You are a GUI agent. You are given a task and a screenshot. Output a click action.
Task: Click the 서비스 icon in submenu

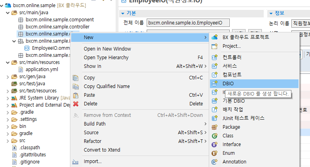pyautogui.click(x=215, y=66)
